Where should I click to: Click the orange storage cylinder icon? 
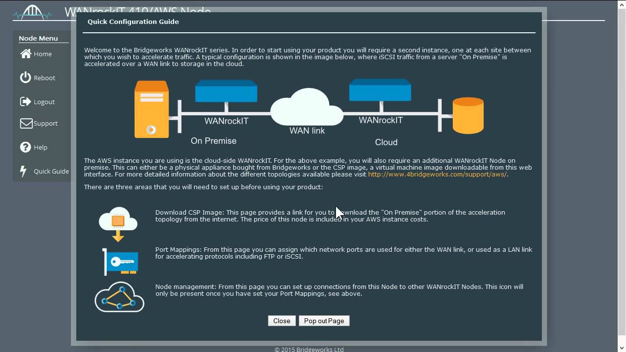[x=468, y=115]
